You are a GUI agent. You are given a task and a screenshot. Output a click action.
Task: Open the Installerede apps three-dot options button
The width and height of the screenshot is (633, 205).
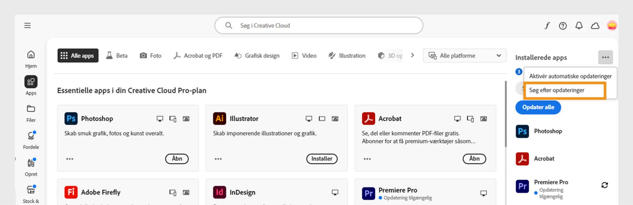605,57
